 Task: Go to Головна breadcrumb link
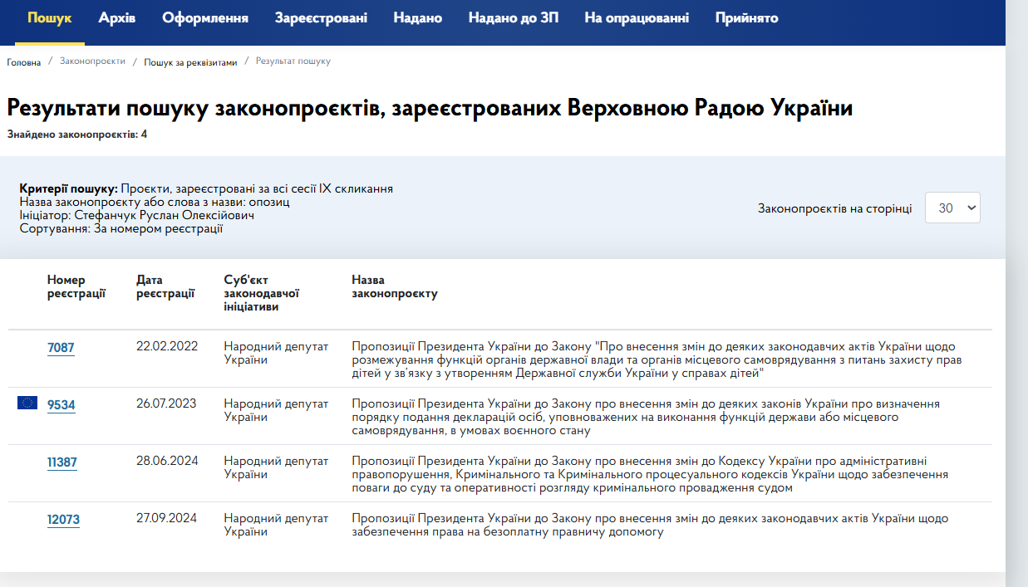[24, 62]
